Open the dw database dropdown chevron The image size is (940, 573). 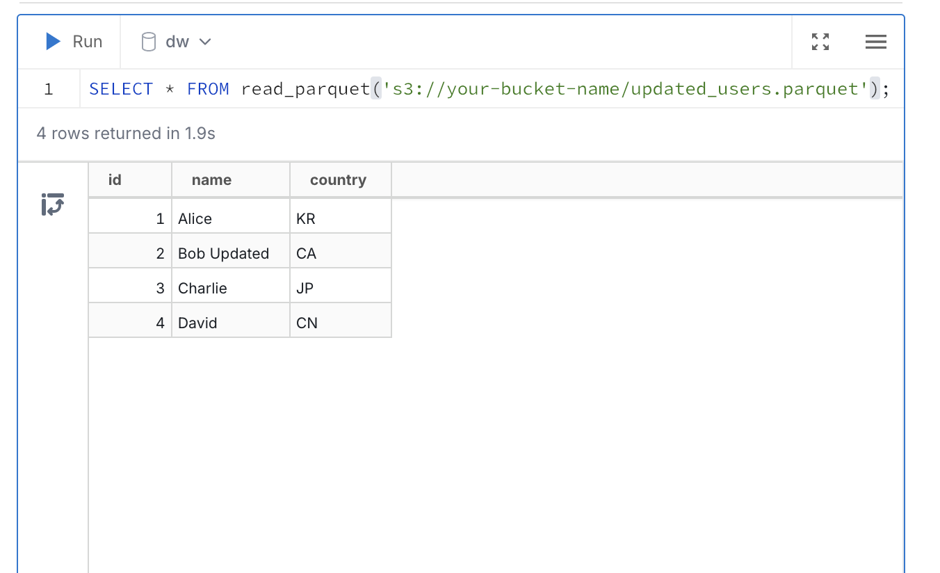(x=205, y=42)
